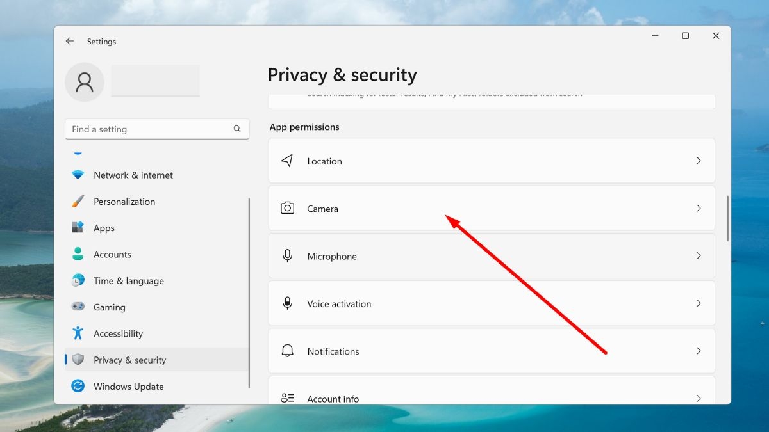Viewport: 769px width, 432px height.
Task: Click the Time & language globe icon
Action: coord(78,280)
